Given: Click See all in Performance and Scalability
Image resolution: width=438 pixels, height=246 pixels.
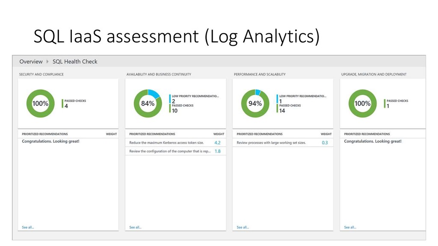Looking at the screenshot, I should tap(243, 227).
